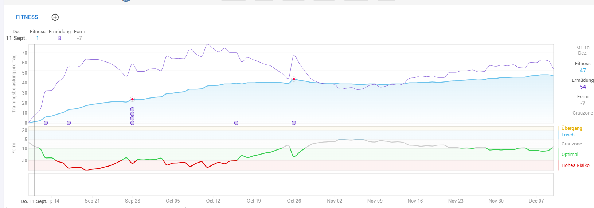Click the Ermüdung value 54 on the right
Image resolution: width=594 pixels, height=208 pixels.
coord(583,87)
